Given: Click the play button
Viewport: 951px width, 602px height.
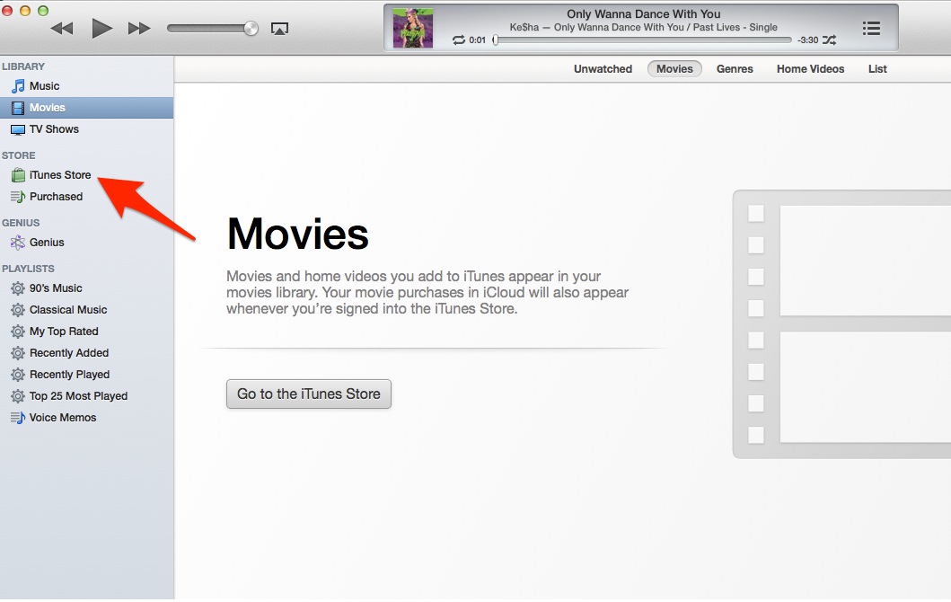Looking at the screenshot, I should click(x=101, y=28).
